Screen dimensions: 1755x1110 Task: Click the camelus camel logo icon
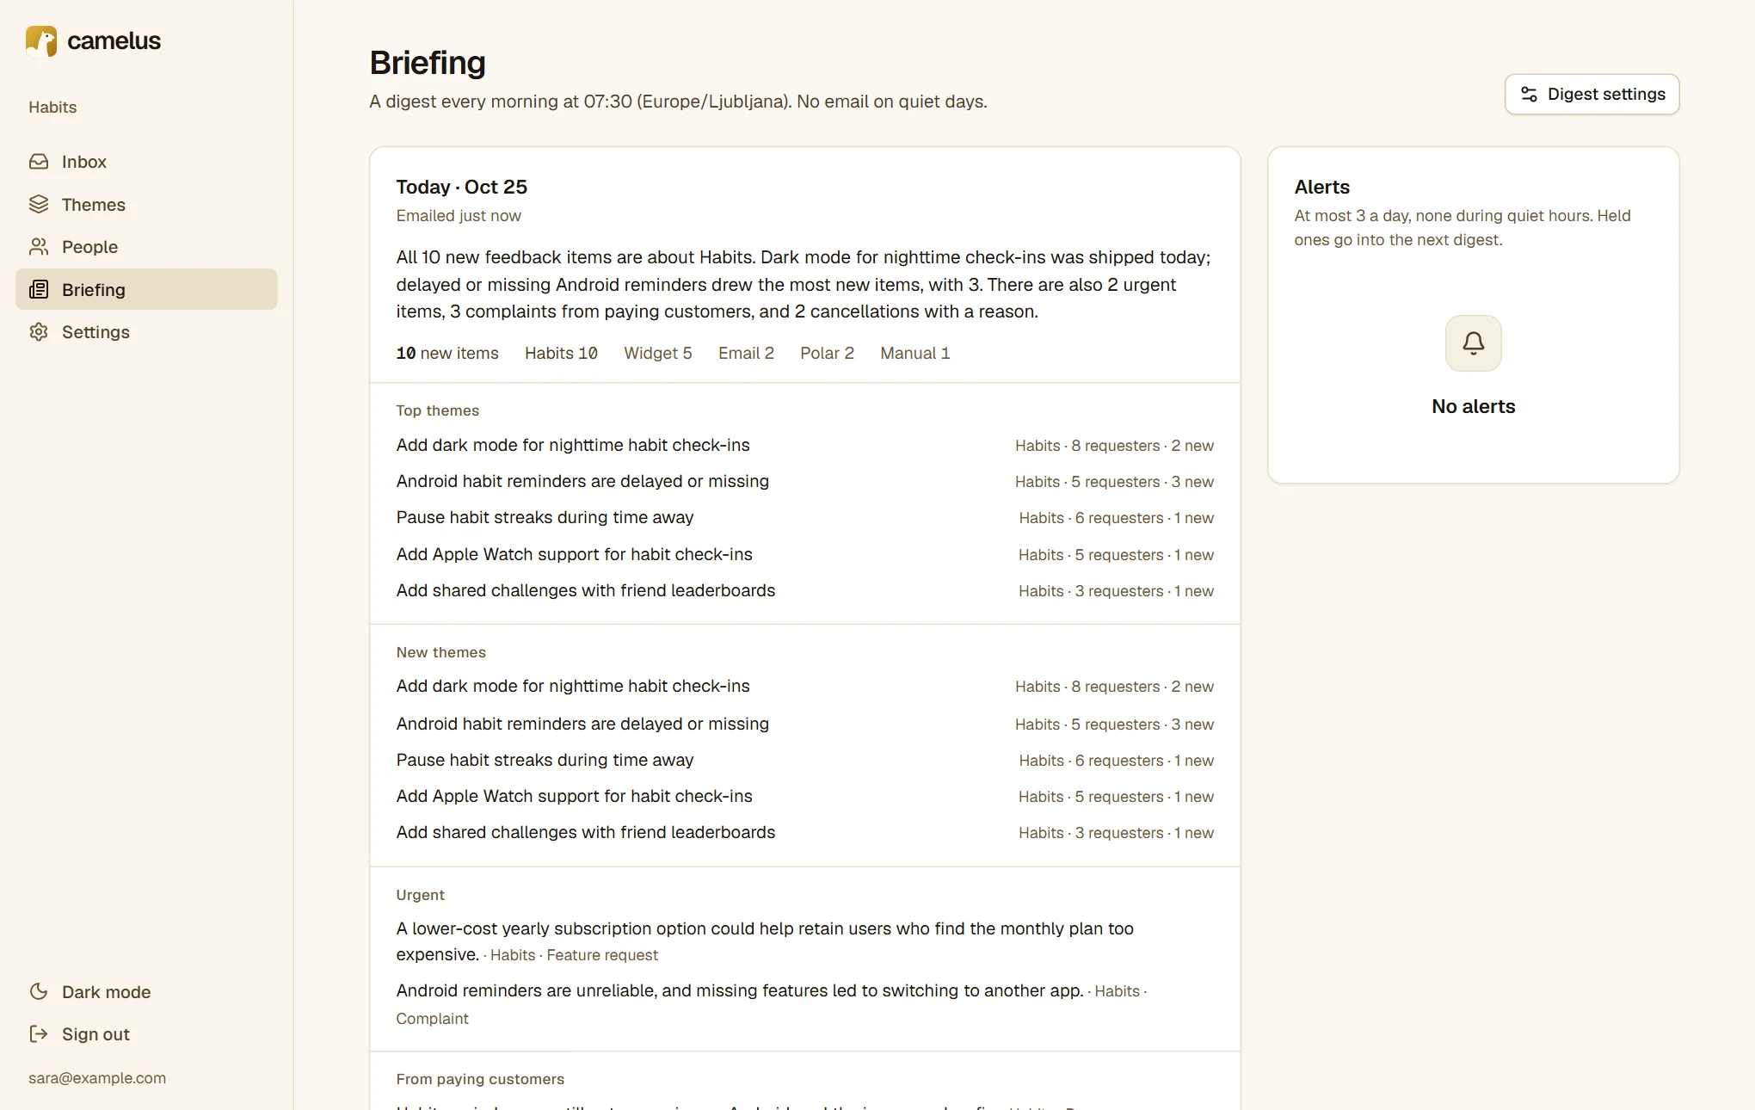click(x=41, y=40)
